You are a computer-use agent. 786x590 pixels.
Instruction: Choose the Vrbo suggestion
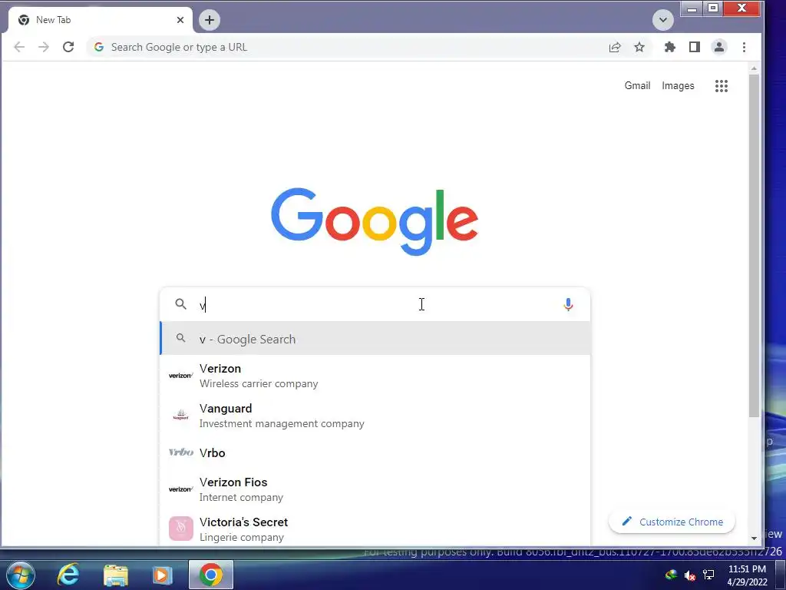coord(375,452)
